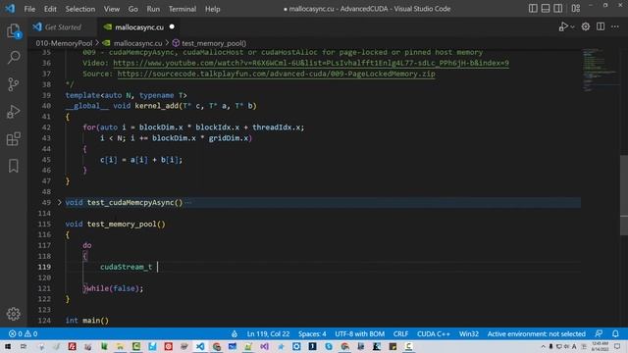Open the Edit menu
Viewport: 628px width, 353px height.
[50, 9]
